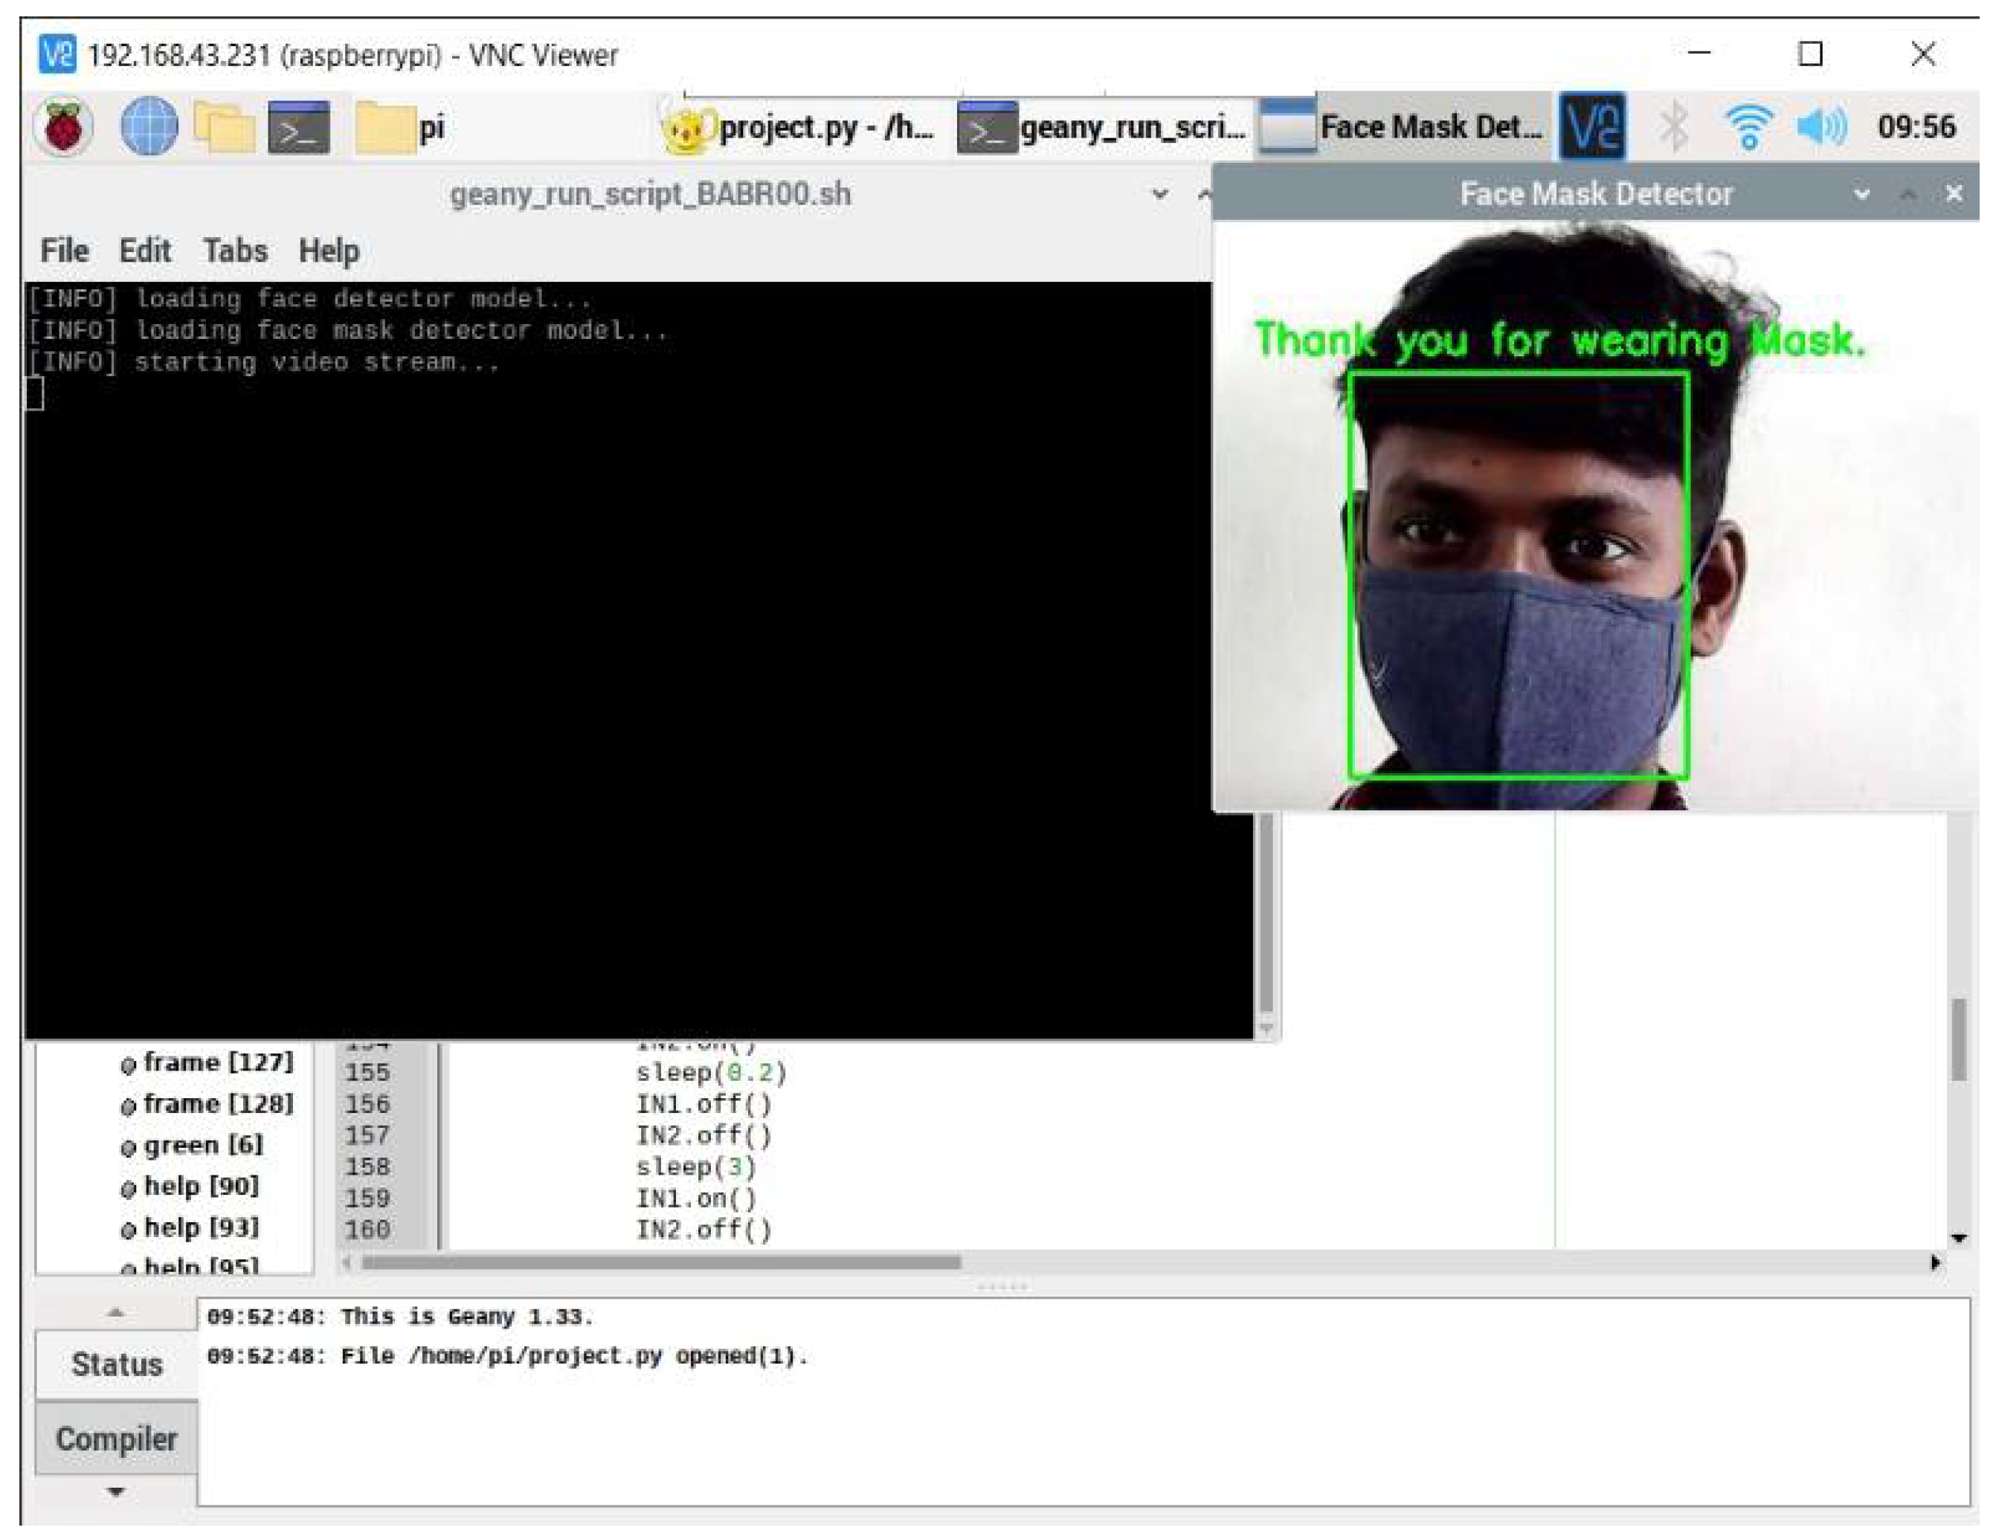Click the VNC server tray icon
The width and height of the screenshot is (1996, 1539).
pyautogui.click(x=1592, y=127)
